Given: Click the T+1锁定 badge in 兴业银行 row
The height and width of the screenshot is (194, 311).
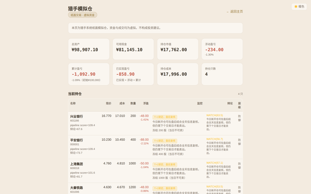Looking at the screenshot, I should pyautogui.click(x=165, y=117).
